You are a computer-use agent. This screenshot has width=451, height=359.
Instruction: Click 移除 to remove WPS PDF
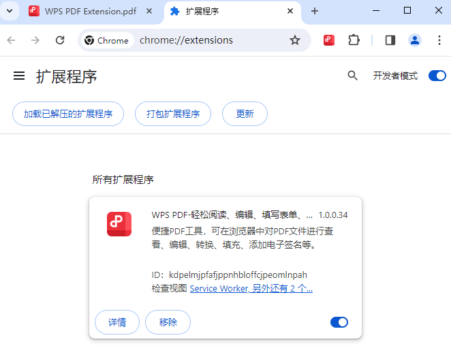[168, 322]
